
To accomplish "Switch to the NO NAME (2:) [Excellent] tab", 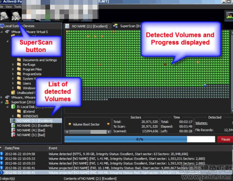I will tap(87, 26).
